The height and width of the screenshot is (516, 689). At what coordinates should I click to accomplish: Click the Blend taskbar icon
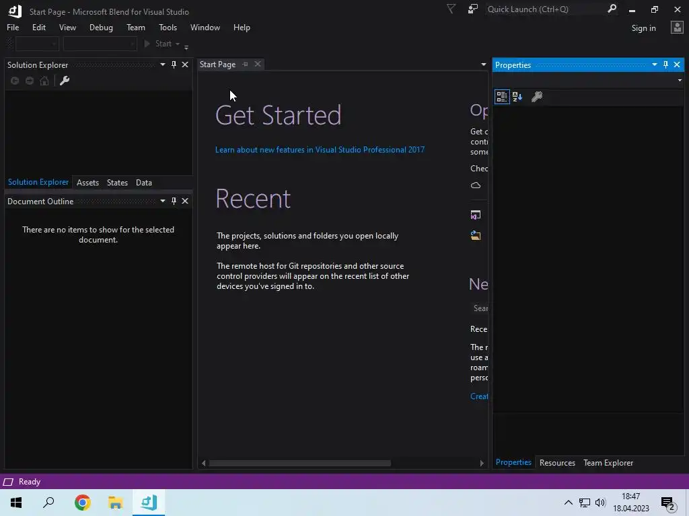coord(149,503)
